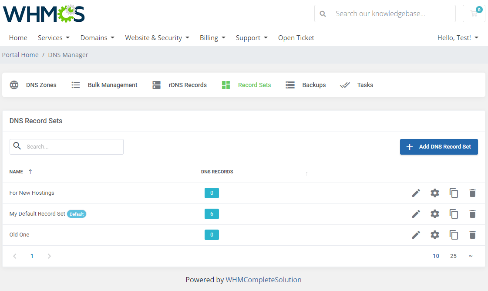Screen dimensions: 488x291
Task: Open settings gear for My Default Record Set
Action: [x=435, y=214]
